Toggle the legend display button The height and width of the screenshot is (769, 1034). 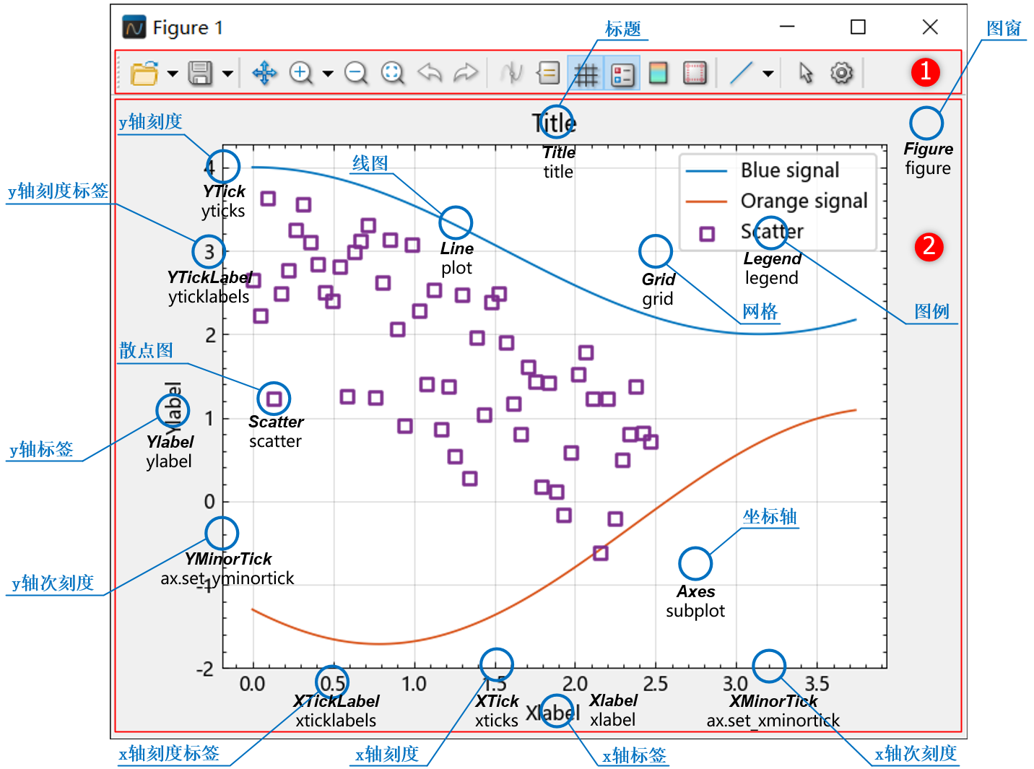(x=622, y=73)
